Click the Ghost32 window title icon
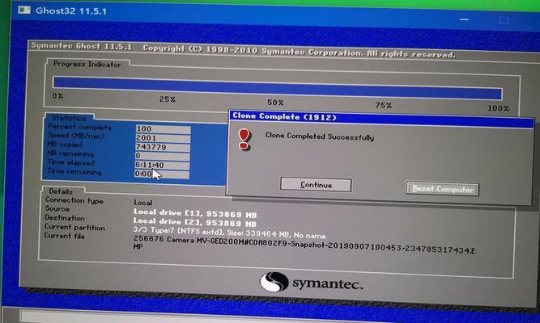 click(24, 10)
